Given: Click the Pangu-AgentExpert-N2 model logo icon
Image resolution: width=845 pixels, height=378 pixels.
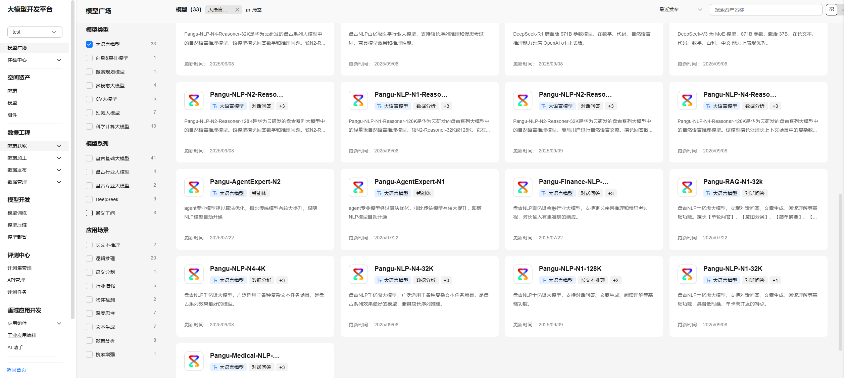Looking at the screenshot, I should pos(194,187).
